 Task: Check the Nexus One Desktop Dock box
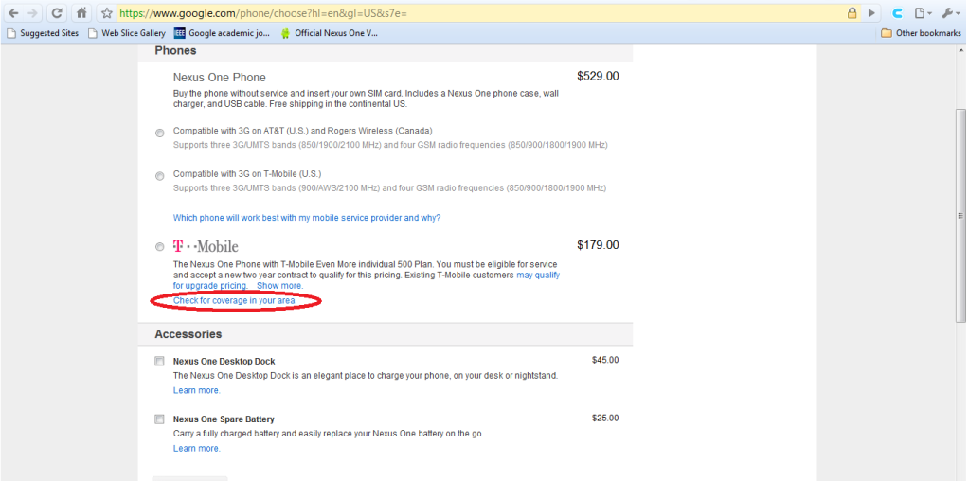tap(159, 361)
